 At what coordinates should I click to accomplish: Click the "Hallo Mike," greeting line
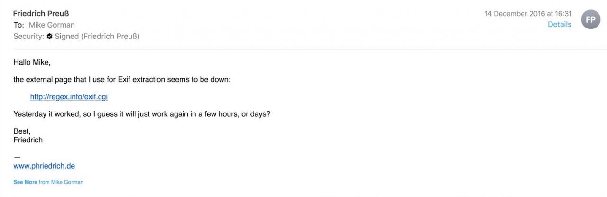pos(32,62)
